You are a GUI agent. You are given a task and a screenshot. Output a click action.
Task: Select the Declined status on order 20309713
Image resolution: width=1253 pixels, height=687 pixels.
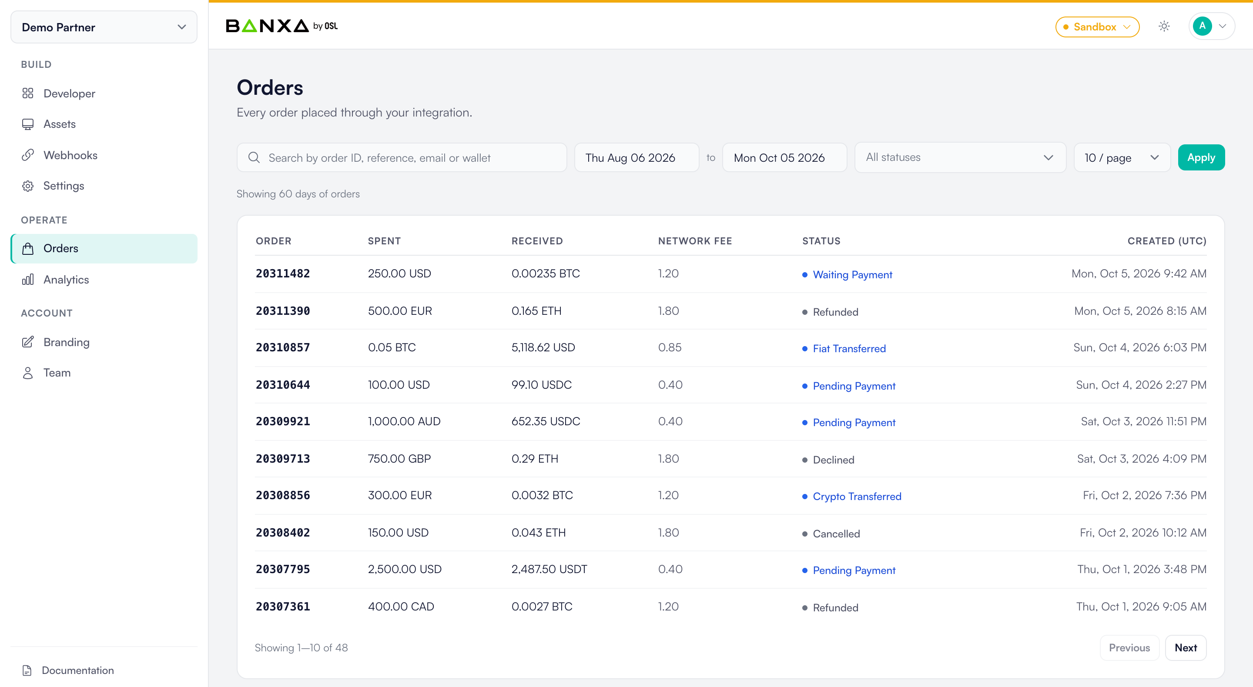833,460
